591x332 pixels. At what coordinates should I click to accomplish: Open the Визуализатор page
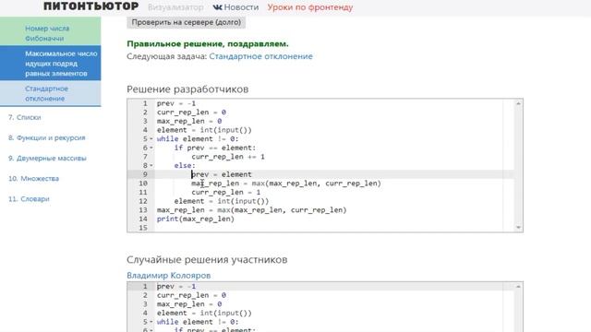pyautogui.click(x=175, y=7)
